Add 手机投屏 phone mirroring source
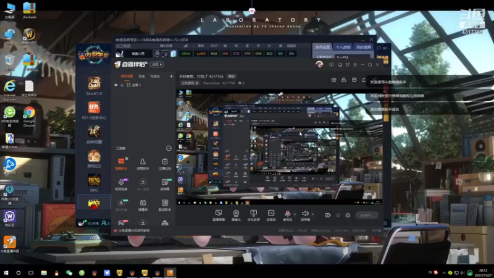 coord(253,215)
